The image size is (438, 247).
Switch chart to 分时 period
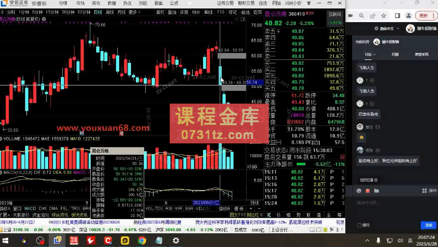[x=11, y=12]
